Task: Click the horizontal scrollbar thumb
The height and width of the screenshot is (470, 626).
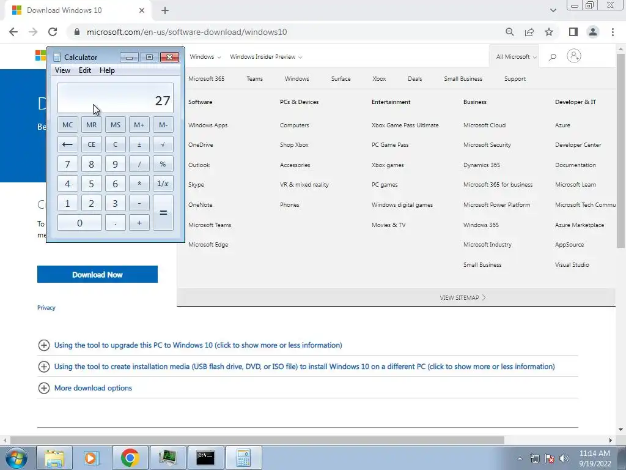Action: tap(257, 440)
